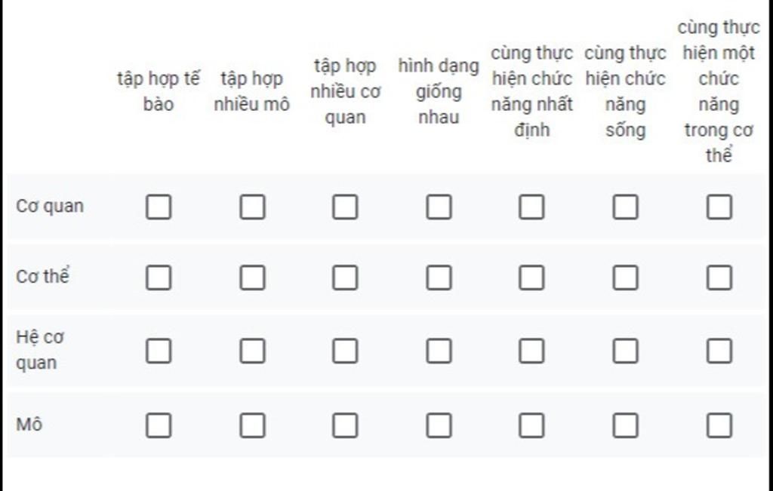Check 'tập hợp nhiều mô' for Cơ quan
Image resolution: width=773 pixels, height=491 pixels.
coord(252,207)
